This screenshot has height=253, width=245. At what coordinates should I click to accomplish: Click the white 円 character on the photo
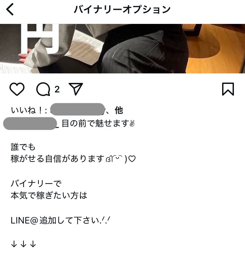point(40,39)
